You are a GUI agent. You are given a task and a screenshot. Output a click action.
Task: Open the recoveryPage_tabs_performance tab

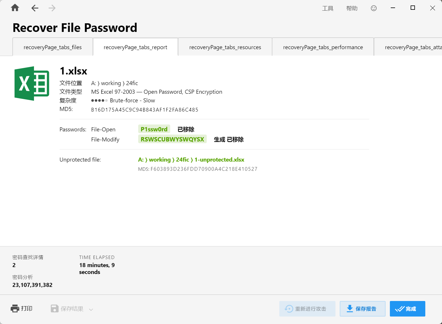(x=323, y=47)
